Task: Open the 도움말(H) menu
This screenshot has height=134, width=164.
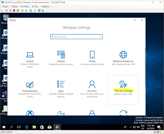Action: pos(45,7)
